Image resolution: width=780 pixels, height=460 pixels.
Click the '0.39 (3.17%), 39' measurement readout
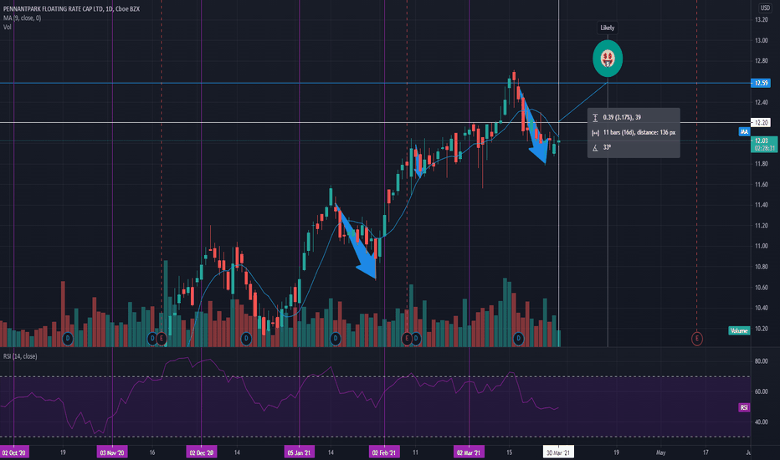[x=622, y=117]
